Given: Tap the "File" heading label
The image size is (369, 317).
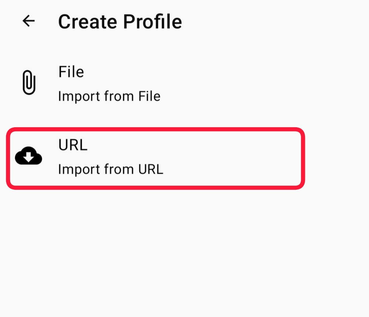Looking at the screenshot, I should click(71, 72).
